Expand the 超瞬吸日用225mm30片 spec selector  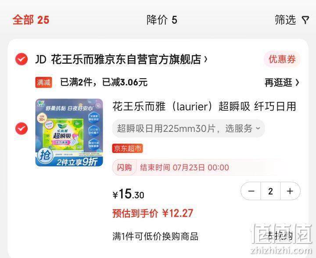tap(188, 128)
